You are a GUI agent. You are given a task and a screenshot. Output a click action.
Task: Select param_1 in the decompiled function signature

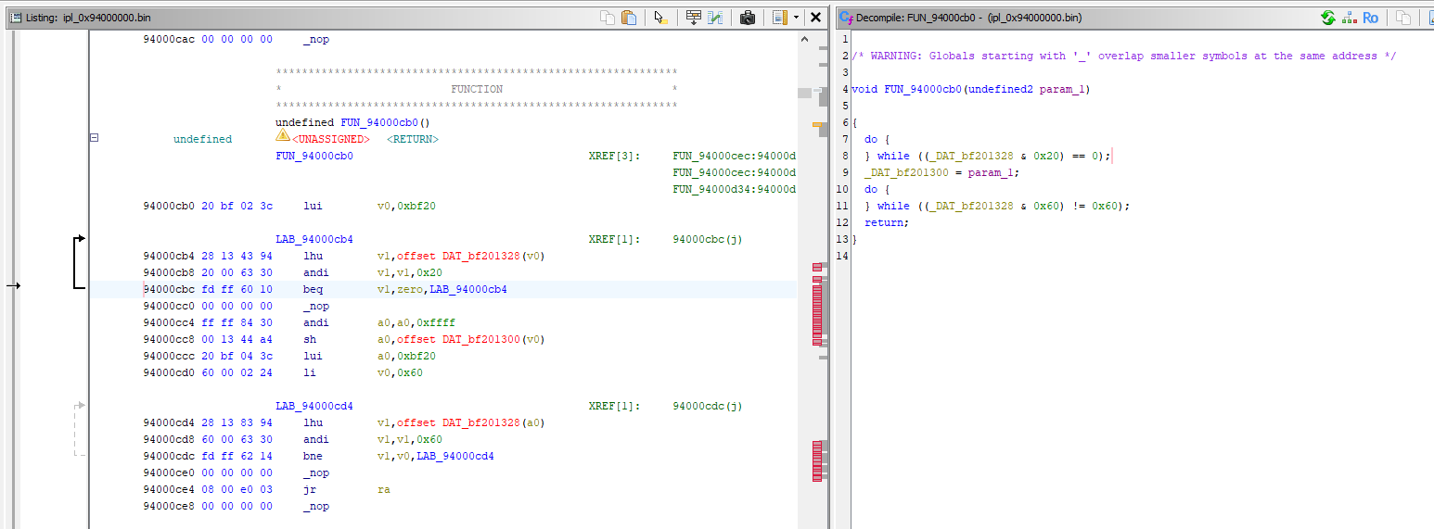[x=1064, y=89]
